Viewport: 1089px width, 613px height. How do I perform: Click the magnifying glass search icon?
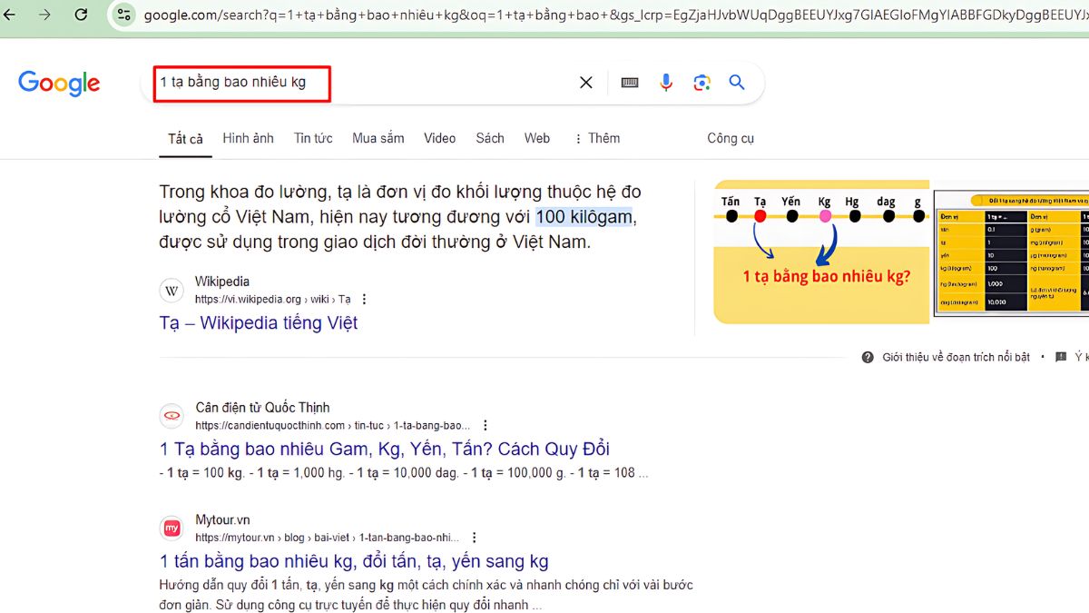pyautogui.click(x=737, y=82)
